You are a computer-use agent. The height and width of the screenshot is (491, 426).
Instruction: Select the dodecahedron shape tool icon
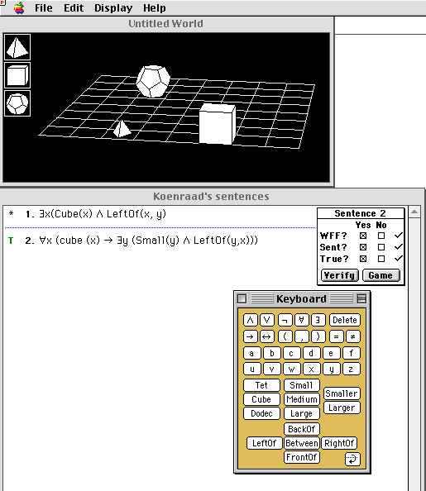(17, 103)
